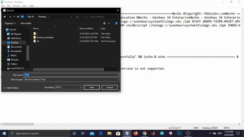
Task: Open Microsoft Store from the taskbar
Action: click(118, 134)
